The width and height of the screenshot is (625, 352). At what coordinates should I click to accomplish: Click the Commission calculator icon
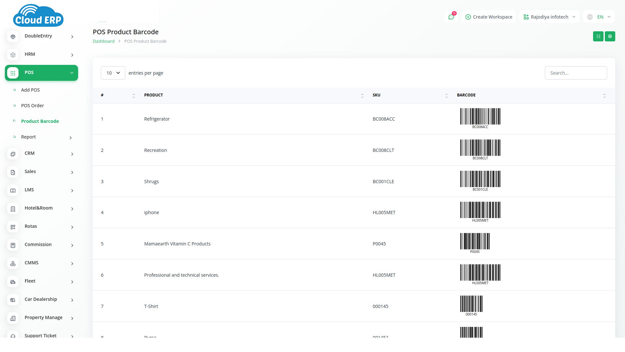coord(13,245)
